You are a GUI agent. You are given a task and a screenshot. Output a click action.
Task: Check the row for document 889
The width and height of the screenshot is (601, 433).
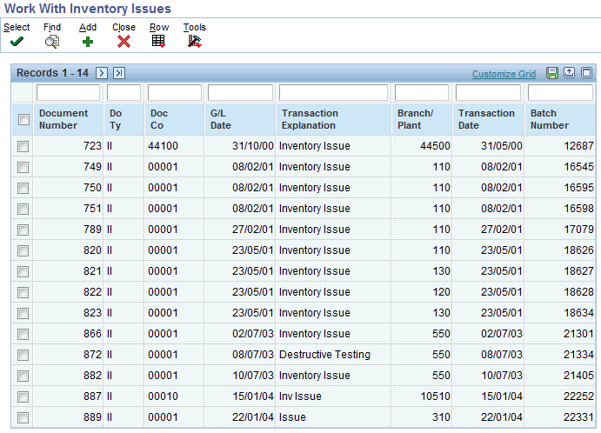coord(23,417)
